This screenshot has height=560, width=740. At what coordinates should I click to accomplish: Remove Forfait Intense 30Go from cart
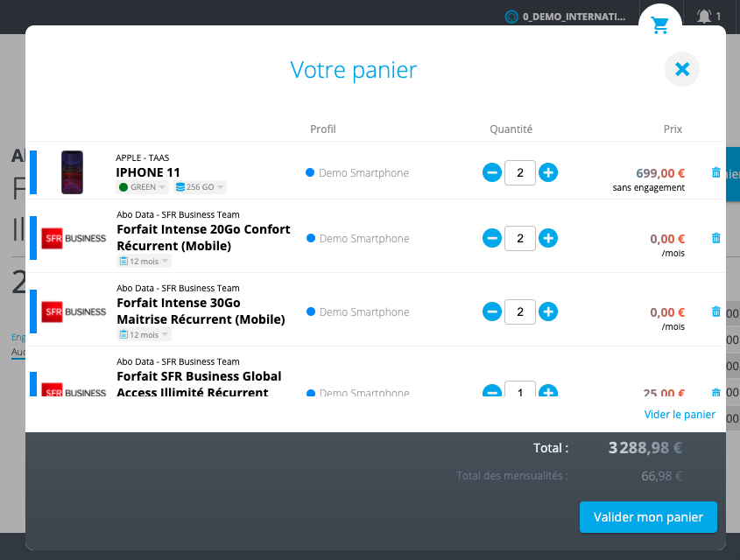click(716, 311)
